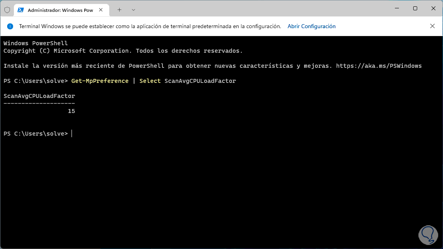The image size is (443, 249).
Task: Click the PowerShell icon on the tab
Action: tap(21, 10)
